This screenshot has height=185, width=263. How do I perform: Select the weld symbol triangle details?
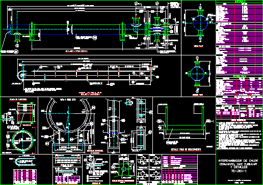click(149, 168)
